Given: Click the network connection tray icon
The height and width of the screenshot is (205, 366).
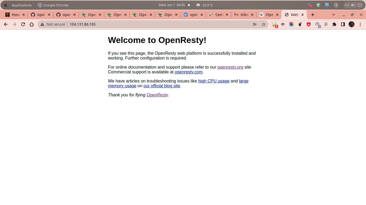Looking at the screenshot, I should click(347, 5).
